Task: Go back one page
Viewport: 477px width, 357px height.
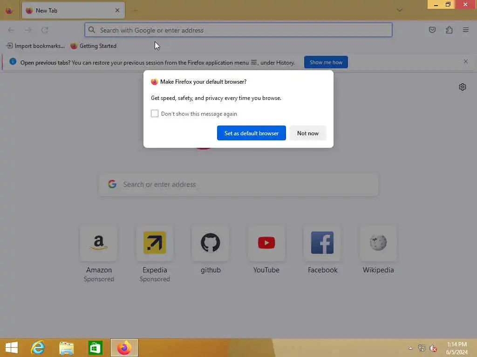Action: coord(11,30)
